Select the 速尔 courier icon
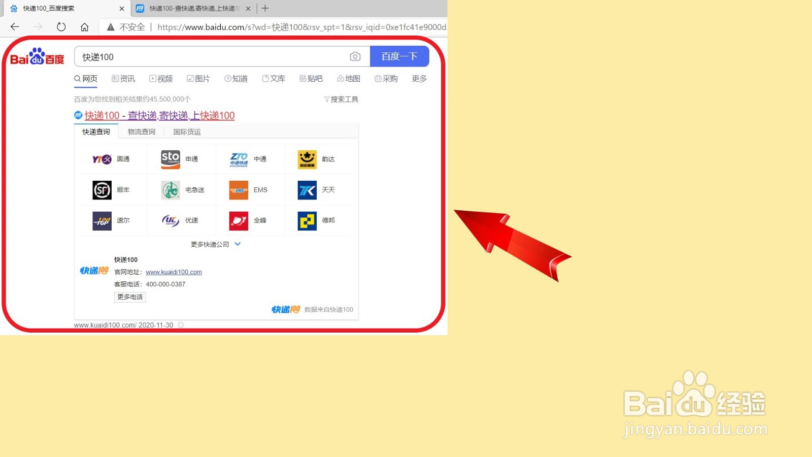Image resolution: width=812 pixels, height=457 pixels. 102,221
